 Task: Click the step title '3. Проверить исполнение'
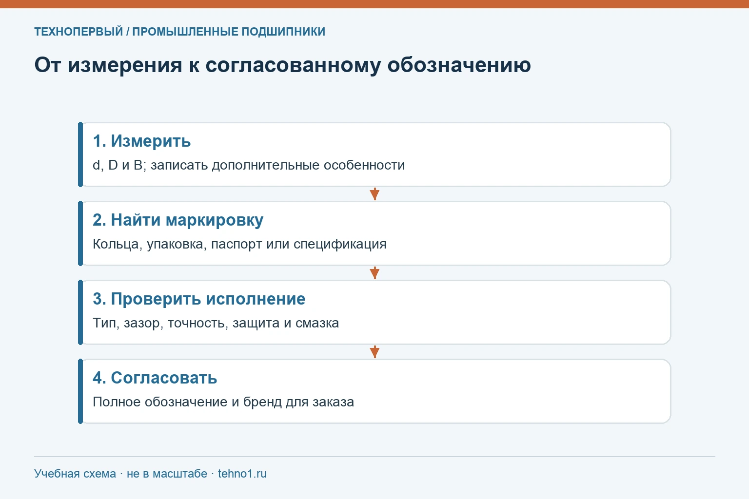[199, 299]
